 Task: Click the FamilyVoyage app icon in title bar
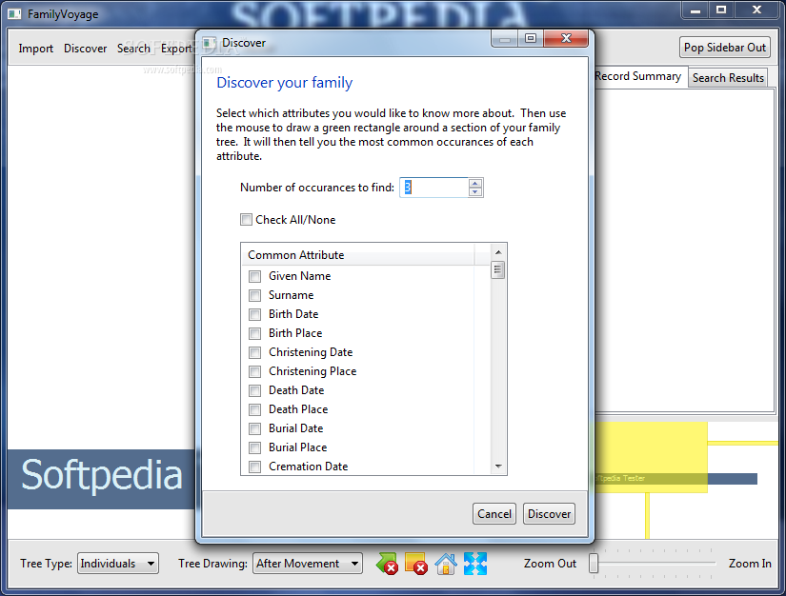pyautogui.click(x=14, y=14)
